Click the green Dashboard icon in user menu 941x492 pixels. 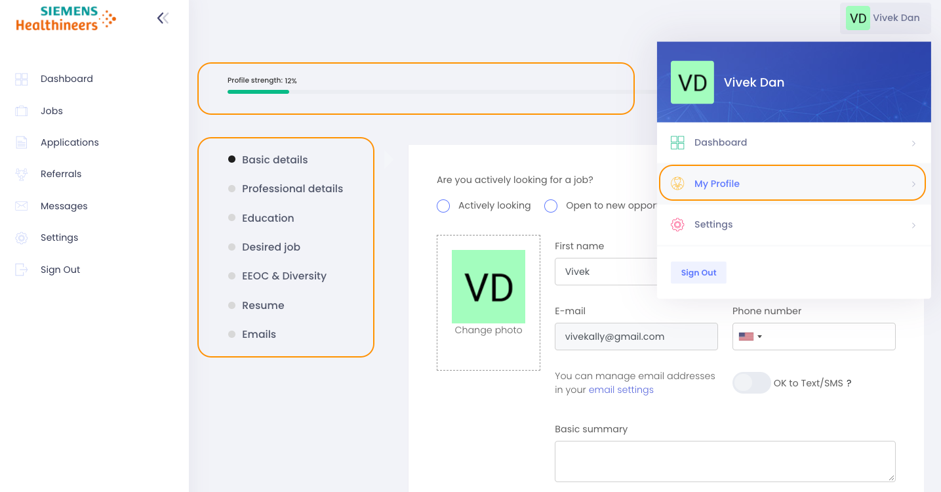[677, 142]
